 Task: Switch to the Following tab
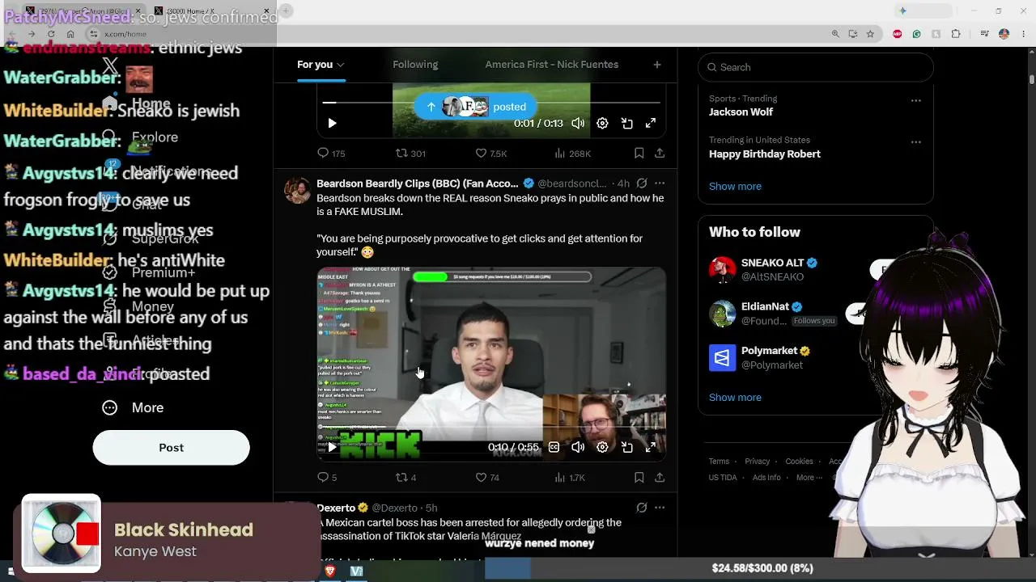coord(415,65)
